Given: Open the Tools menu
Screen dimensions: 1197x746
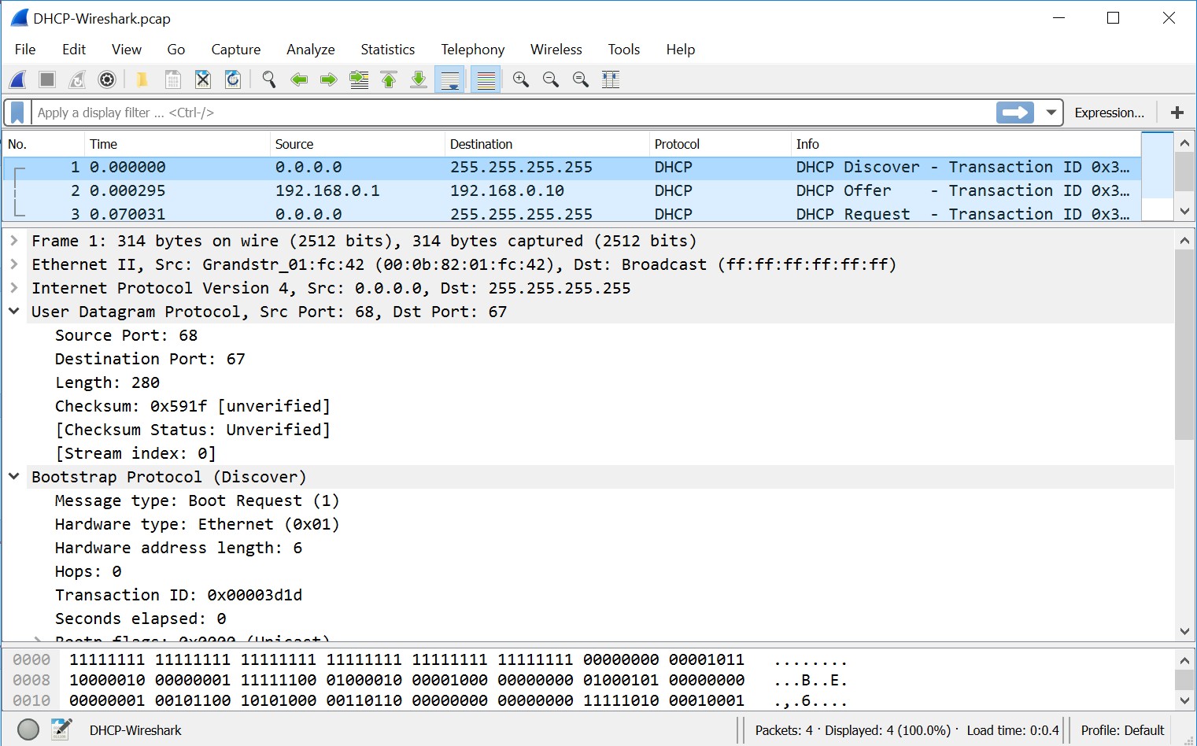Looking at the screenshot, I should click(624, 50).
